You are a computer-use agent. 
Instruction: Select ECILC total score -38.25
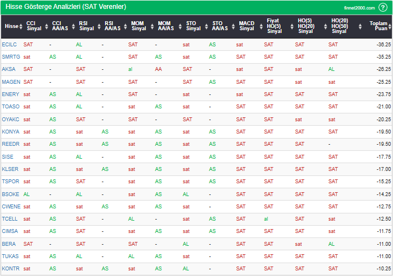click(383, 45)
